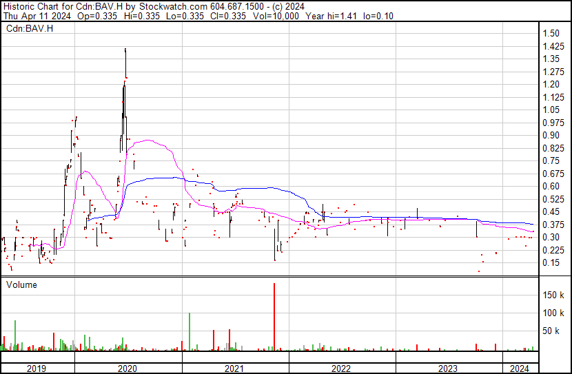Screen dimensions: 572x374
Task: Click the 1.50 price axis label
Action: [550, 33]
